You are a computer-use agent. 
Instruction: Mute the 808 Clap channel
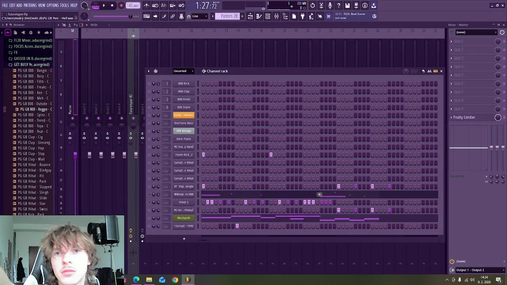[x=149, y=91]
